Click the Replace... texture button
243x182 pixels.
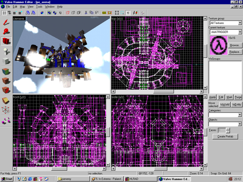235,52
